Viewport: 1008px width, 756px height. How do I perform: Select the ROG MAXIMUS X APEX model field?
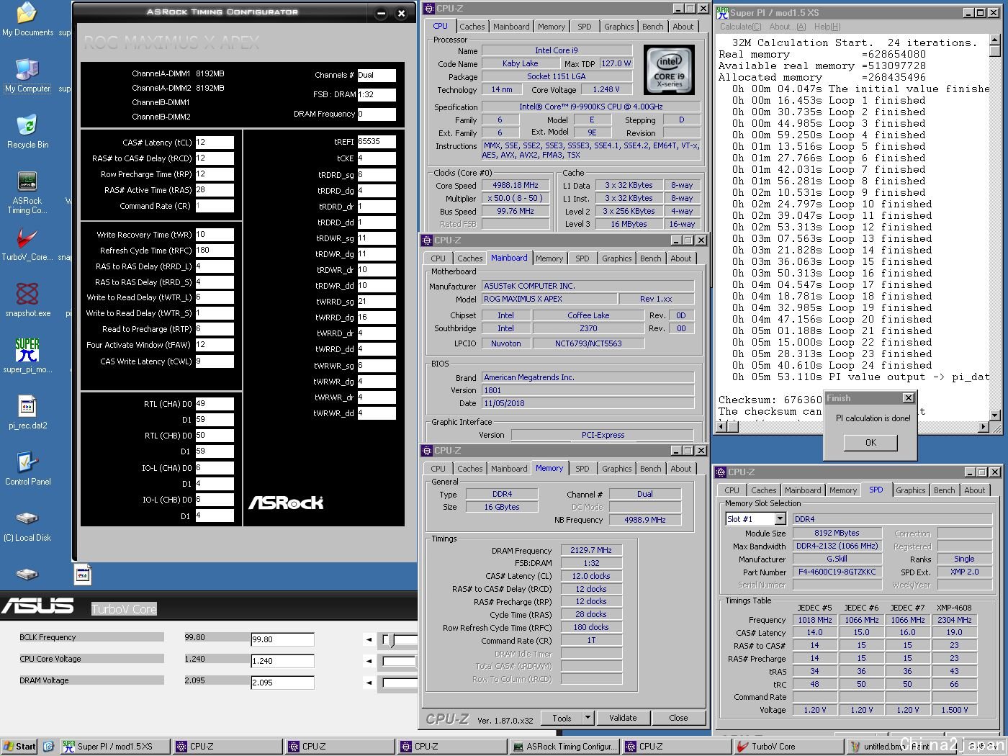pyautogui.click(x=549, y=299)
